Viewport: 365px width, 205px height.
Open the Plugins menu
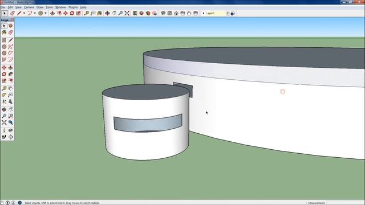pos(73,7)
